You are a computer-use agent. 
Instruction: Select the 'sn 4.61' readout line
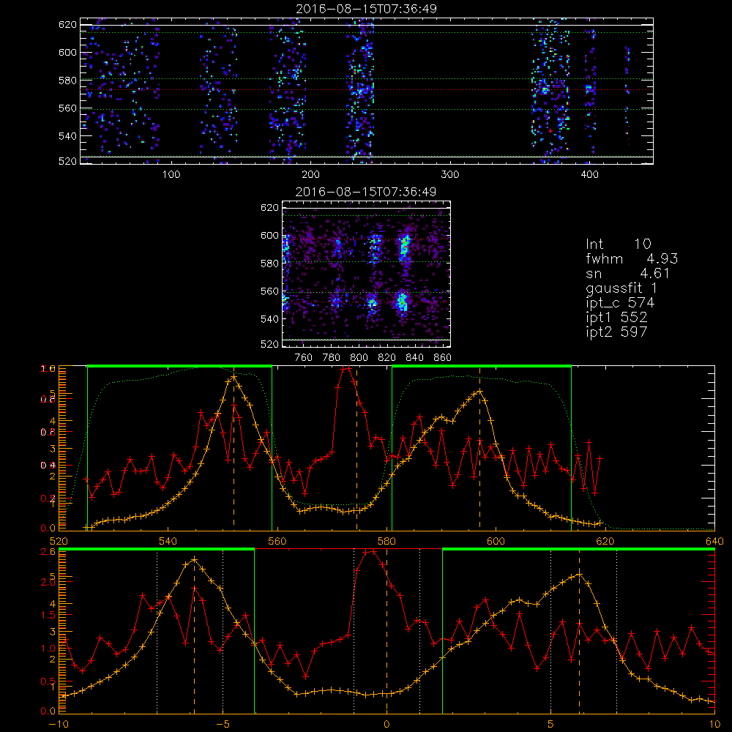tap(628, 273)
